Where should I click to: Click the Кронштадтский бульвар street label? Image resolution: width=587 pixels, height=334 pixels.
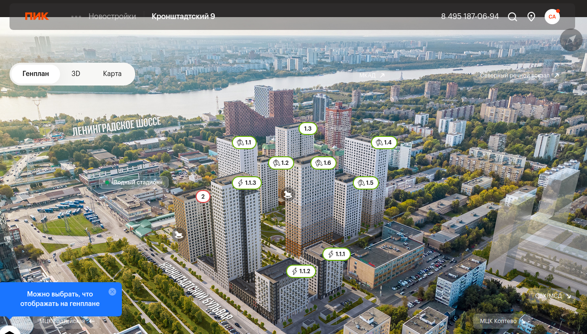tap(197, 290)
